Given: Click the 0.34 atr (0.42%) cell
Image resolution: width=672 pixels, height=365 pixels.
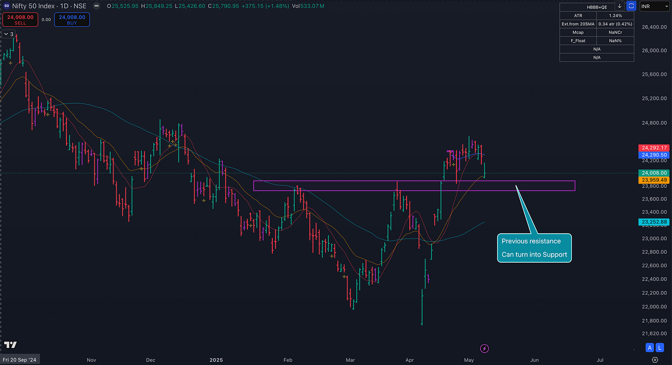Looking at the screenshot, I should tap(615, 24).
